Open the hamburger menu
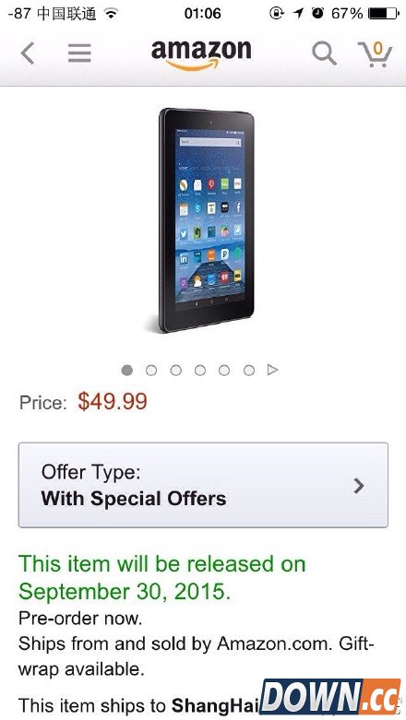This screenshot has height=720, width=406. [x=79, y=53]
